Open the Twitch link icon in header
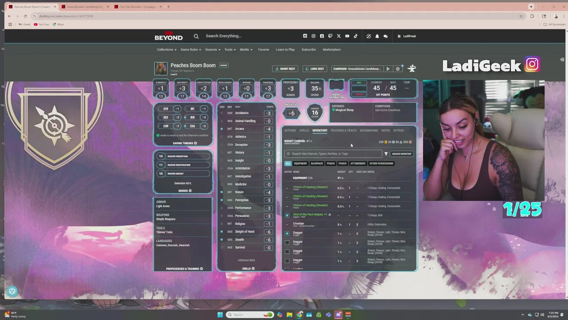The width and height of the screenshot is (568, 320). [x=330, y=36]
